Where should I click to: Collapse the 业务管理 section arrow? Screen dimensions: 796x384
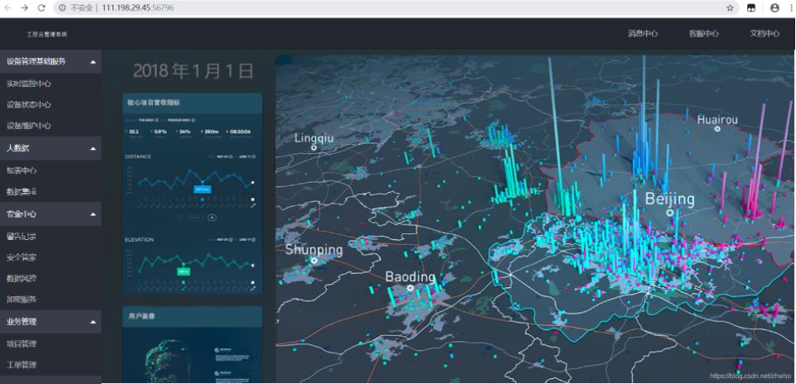coord(93,322)
